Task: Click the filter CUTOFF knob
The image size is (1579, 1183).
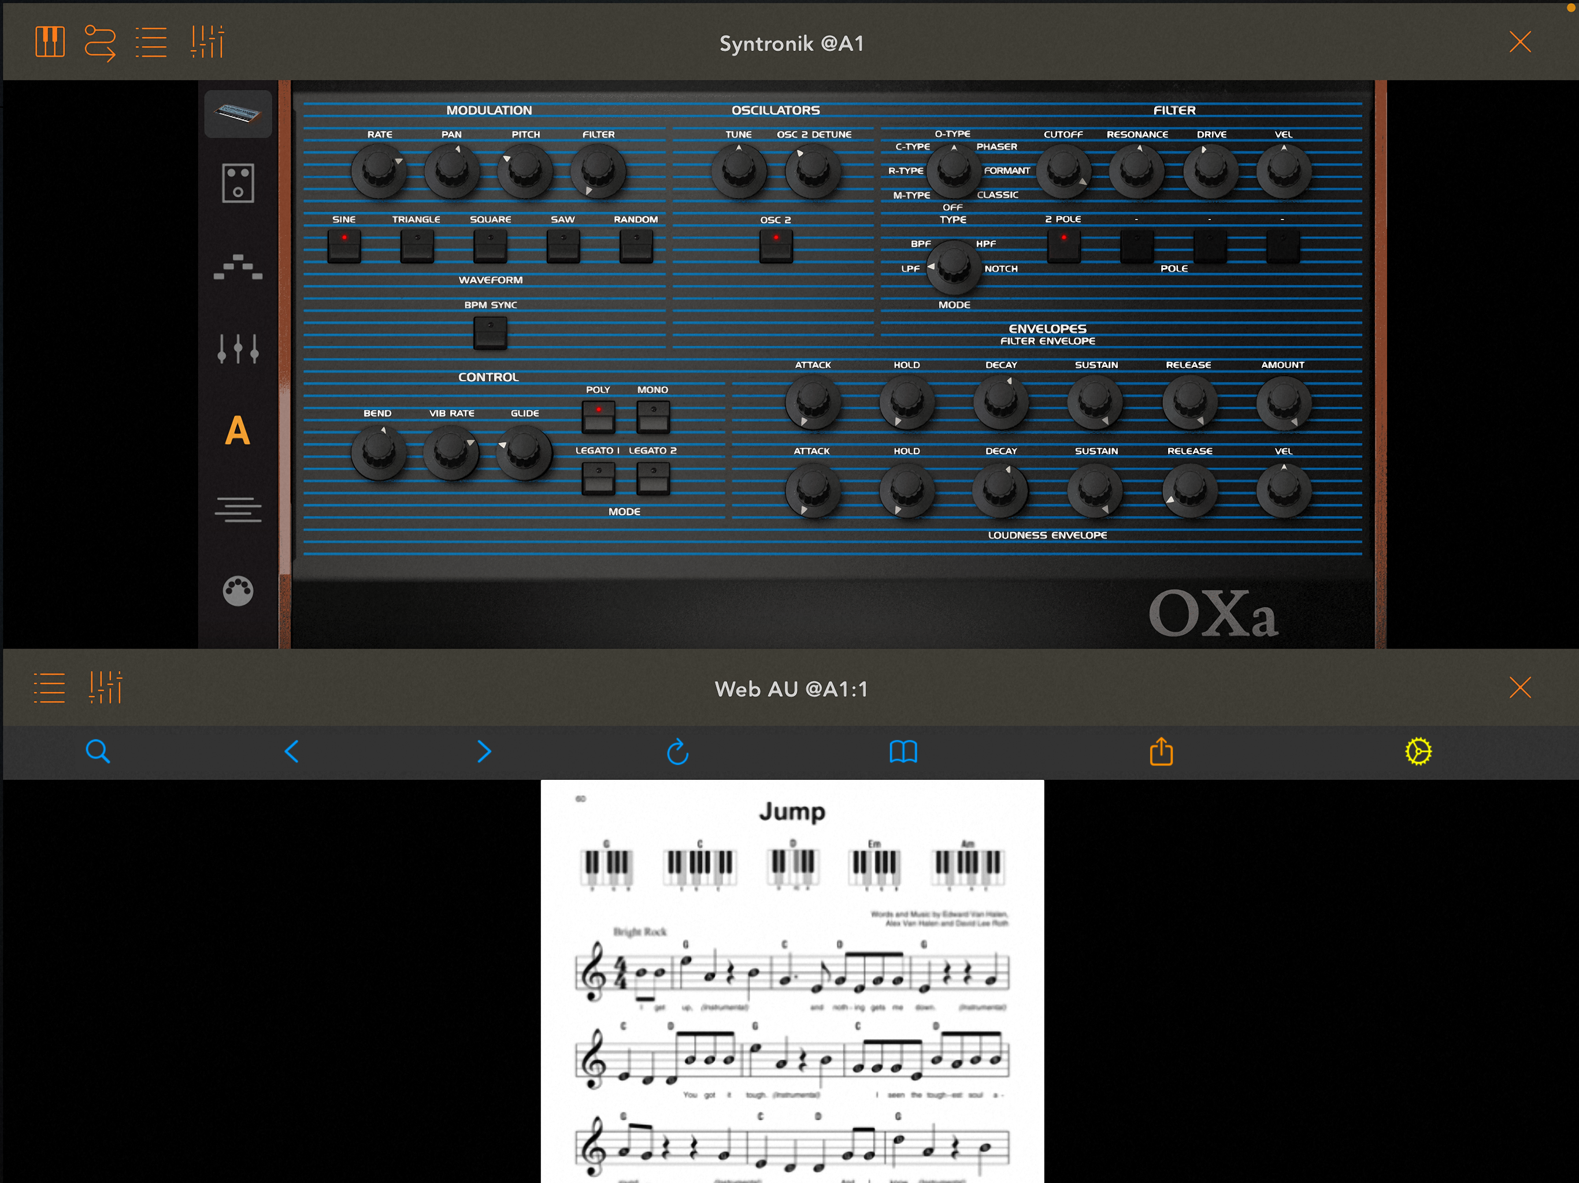Action: (x=1063, y=171)
